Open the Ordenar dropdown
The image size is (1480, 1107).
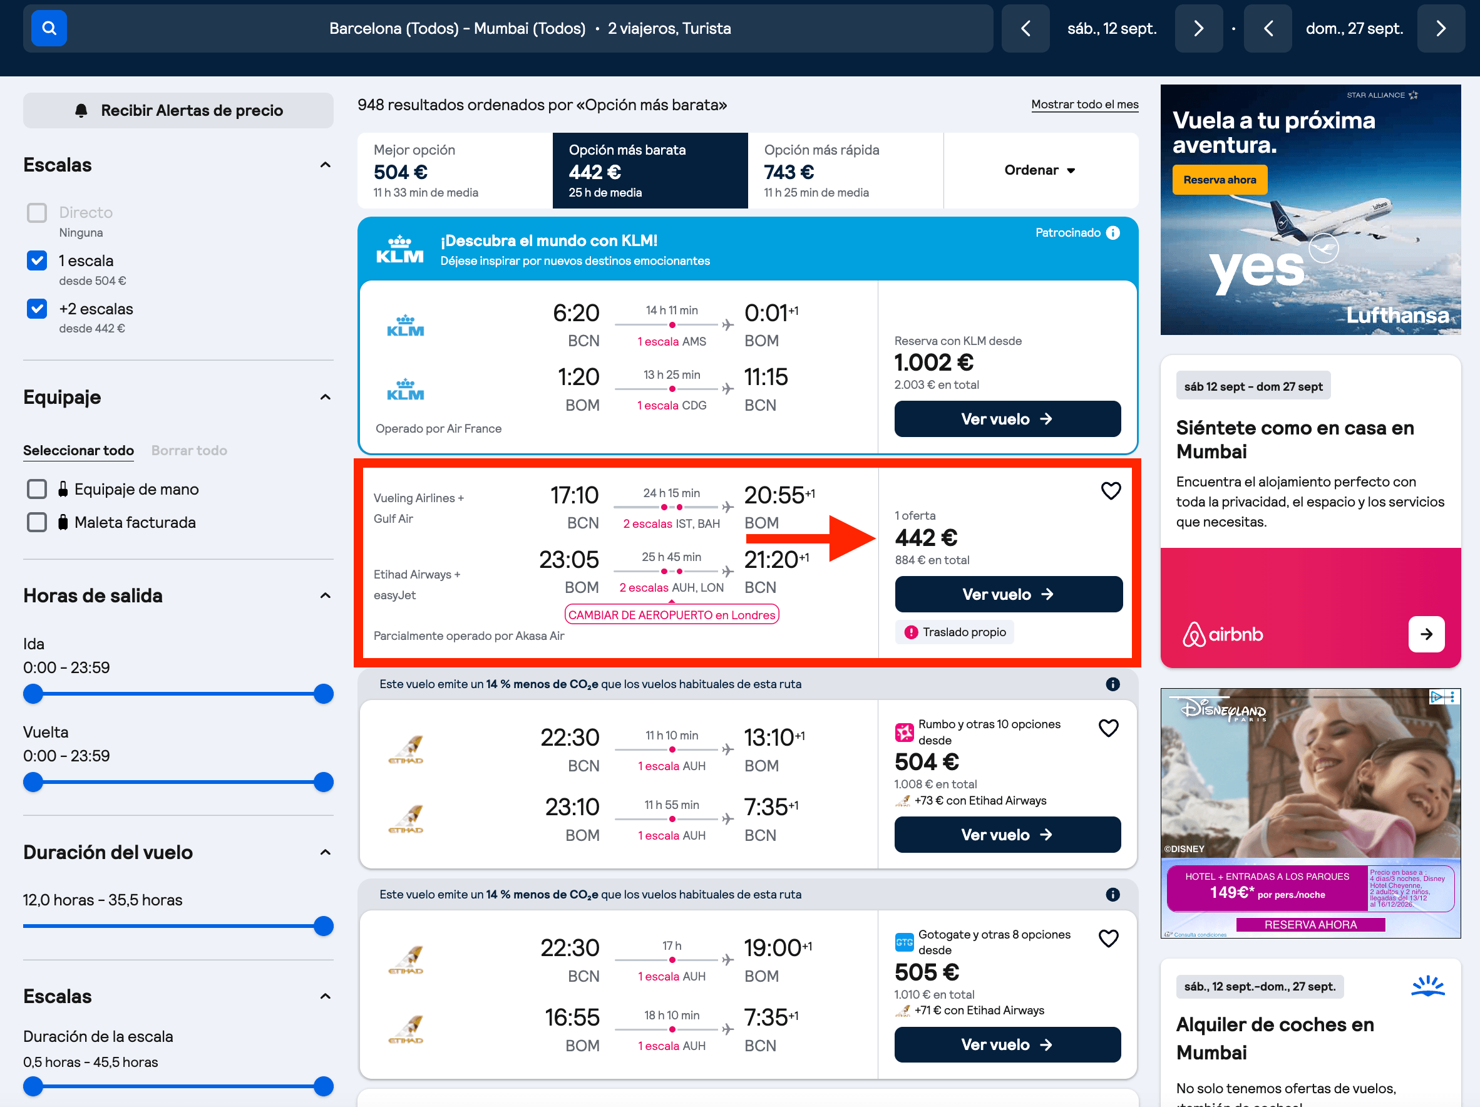[x=1041, y=170]
